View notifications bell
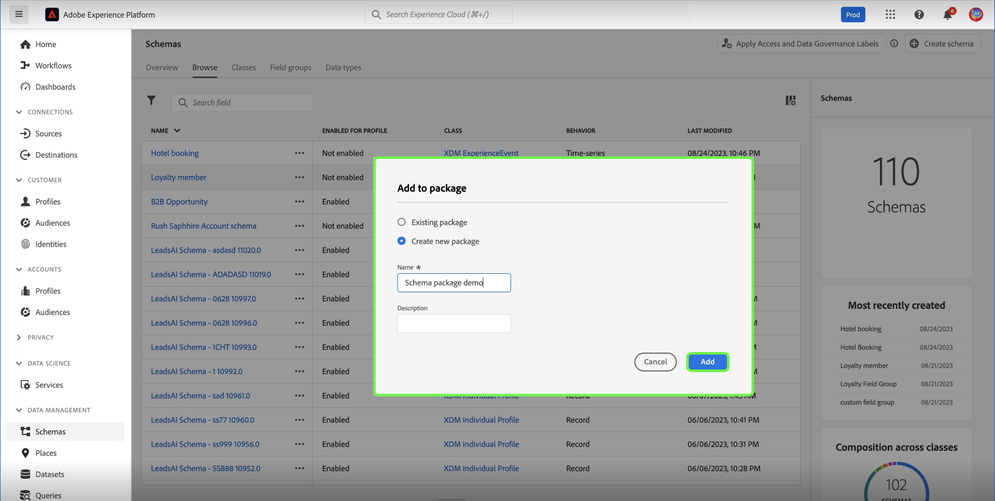The height and width of the screenshot is (501, 995). pos(948,14)
